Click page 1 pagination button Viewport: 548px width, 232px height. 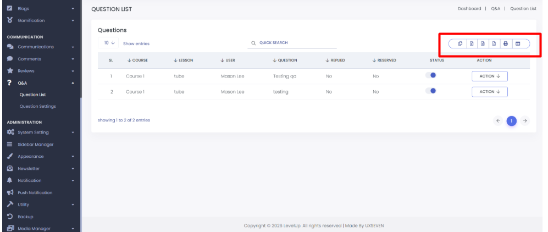[511, 121]
